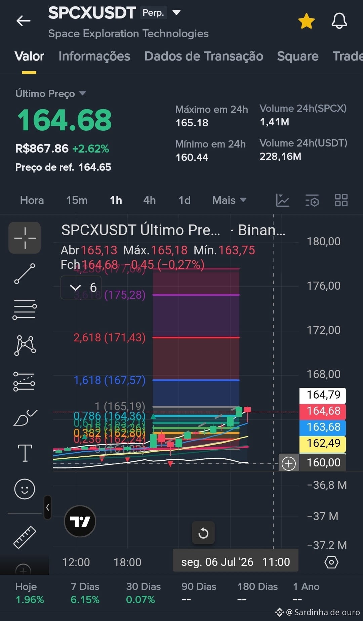Click the Máximo em 24h value 165.18
This screenshot has width=363, height=621.
pos(192,123)
